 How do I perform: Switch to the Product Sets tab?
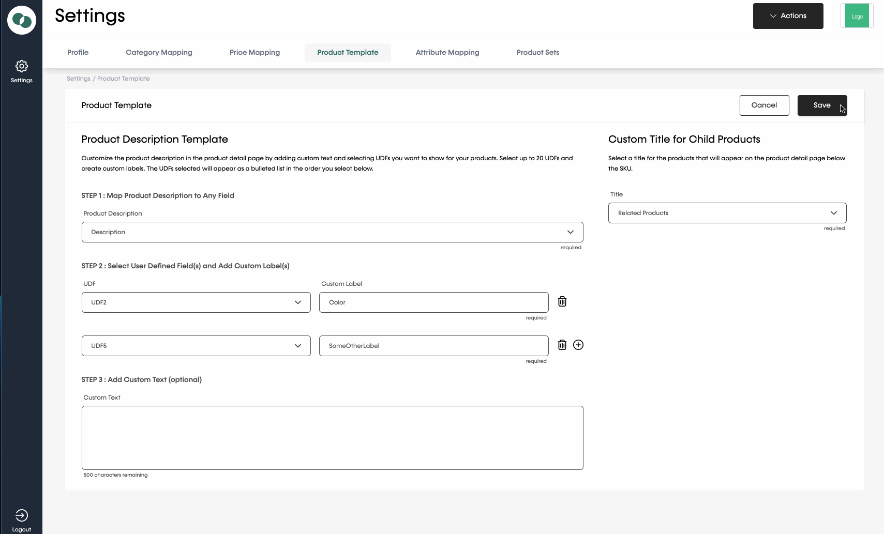tap(537, 52)
